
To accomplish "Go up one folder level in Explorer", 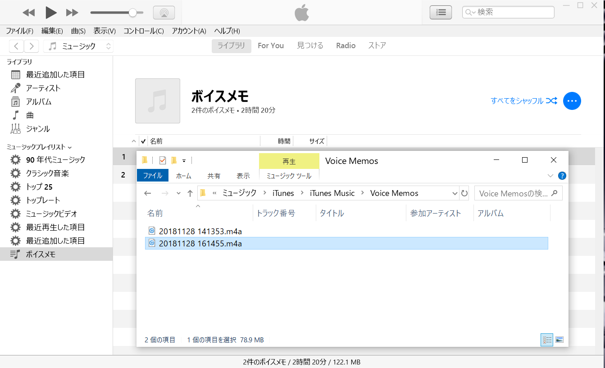I will click(x=190, y=193).
